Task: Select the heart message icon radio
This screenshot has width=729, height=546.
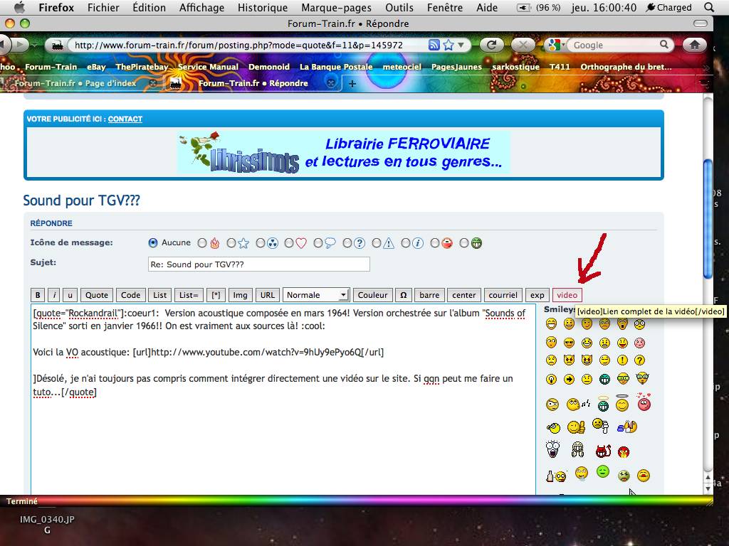Action: 289,243
